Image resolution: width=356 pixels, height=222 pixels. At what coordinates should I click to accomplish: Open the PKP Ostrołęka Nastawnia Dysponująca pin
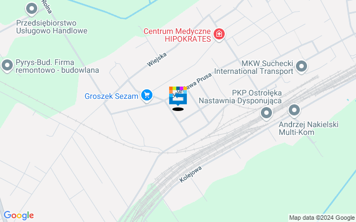266,113
